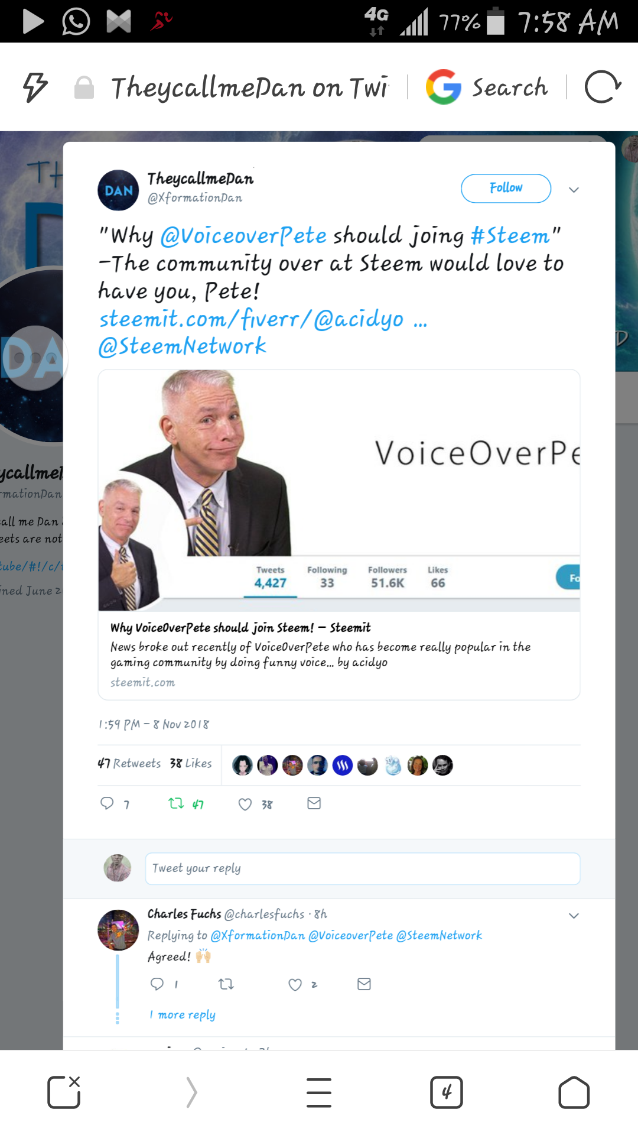The image size is (638, 1135).
Task: Open the @VoiceoverPete mention link
Action: (x=243, y=236)
